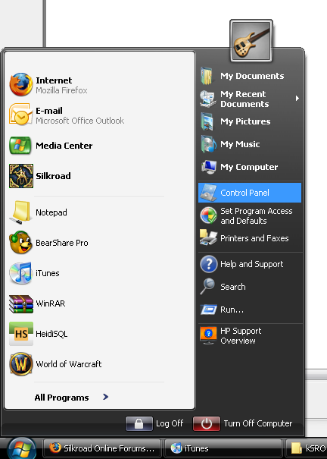Open Mozilla Firefox from the Internet icon
Viewport: 327px width, 459px height.
pyautogui.click(x=20, y=85)
